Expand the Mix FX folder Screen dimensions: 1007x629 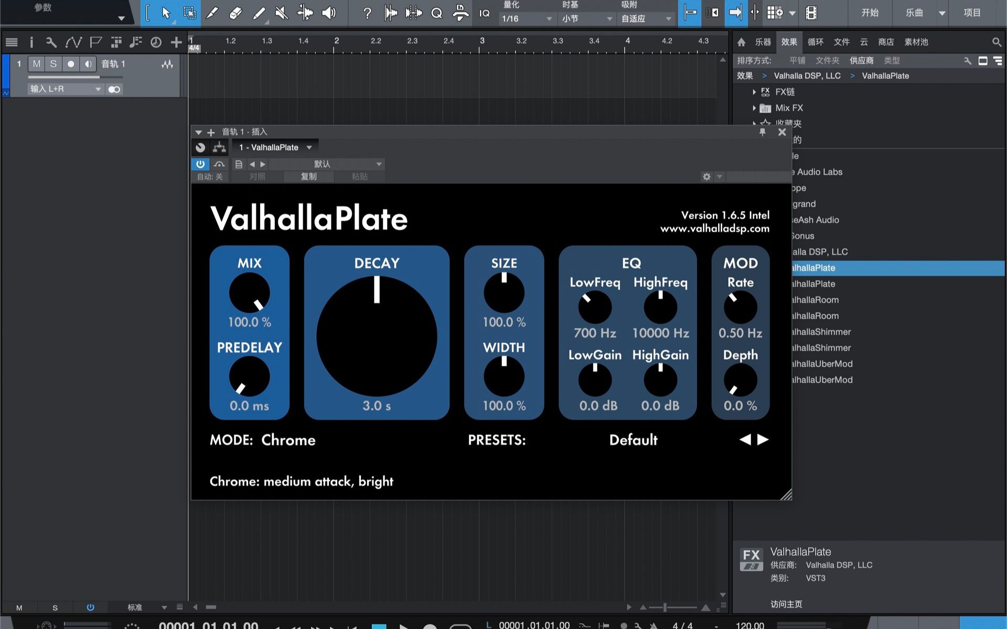(754, 108)
